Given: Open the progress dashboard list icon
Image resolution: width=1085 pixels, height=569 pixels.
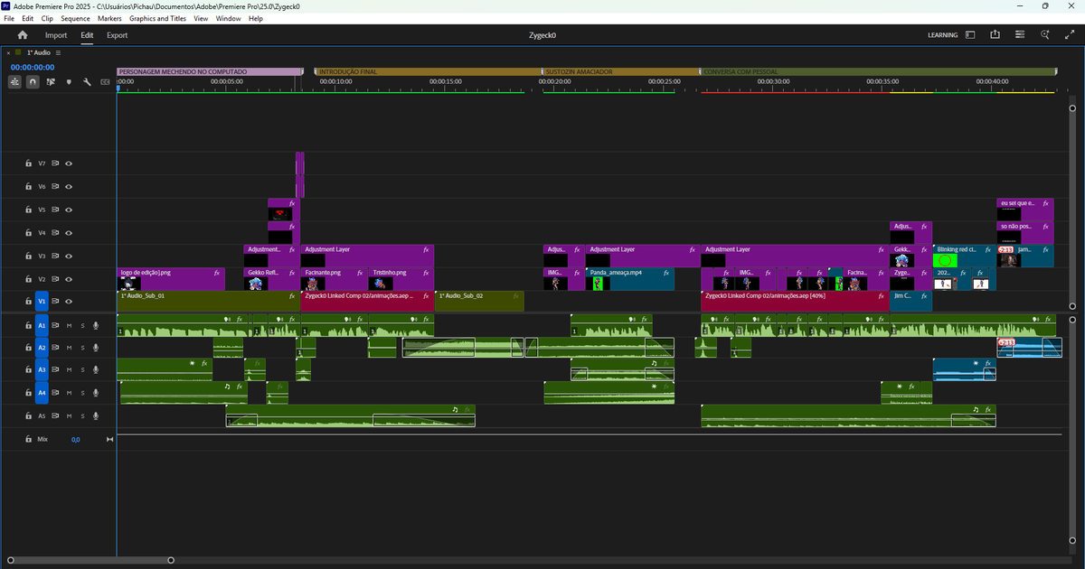Looking at the screenshot, I should 1020,35.
